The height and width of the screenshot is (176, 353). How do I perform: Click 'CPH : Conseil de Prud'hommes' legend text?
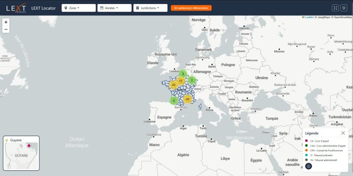click(326, 150)
